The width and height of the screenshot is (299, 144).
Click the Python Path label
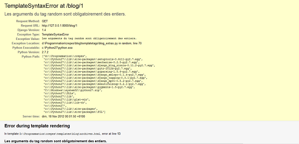click(31, 57)
